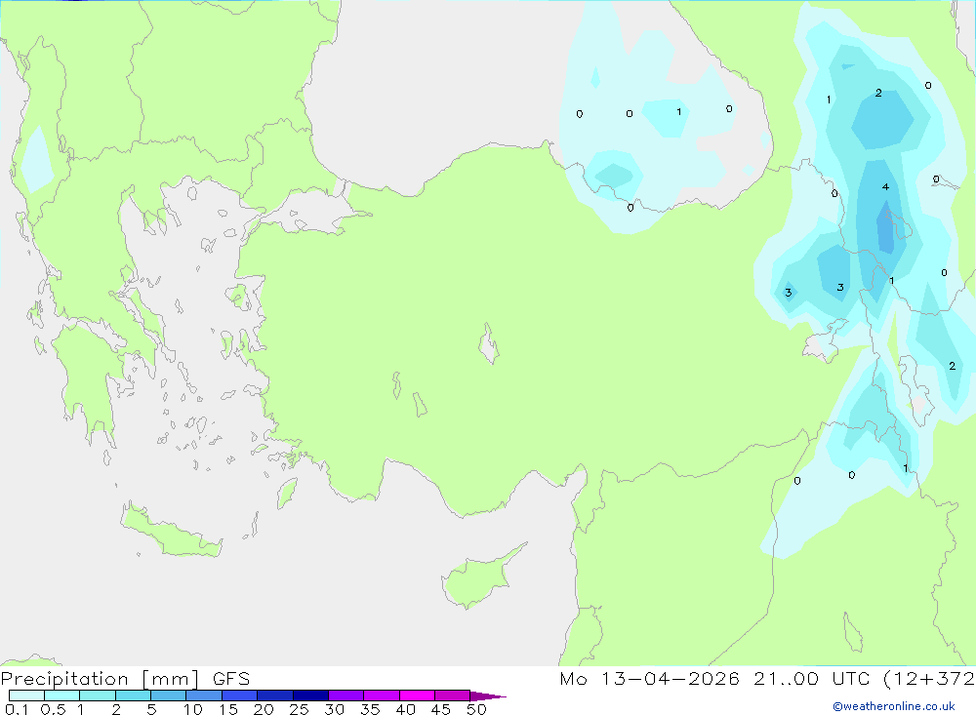Select the 35–40 mm legend color swatch

click(x=382, y=695)
